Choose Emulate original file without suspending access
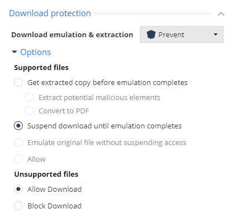 18,142
